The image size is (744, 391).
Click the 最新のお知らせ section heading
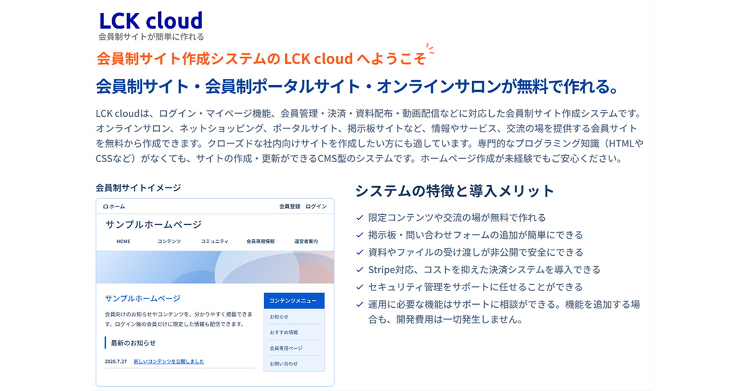click(x=133, y=343)
